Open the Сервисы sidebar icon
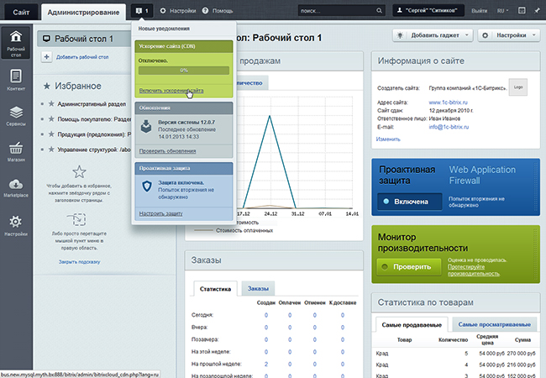The image size is (546, 378). 16,118
